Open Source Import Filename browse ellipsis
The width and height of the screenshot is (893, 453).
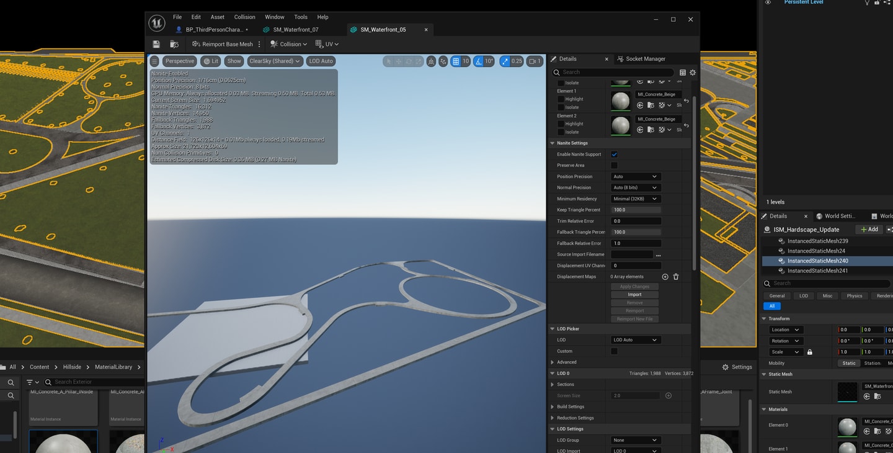(658, 254)
